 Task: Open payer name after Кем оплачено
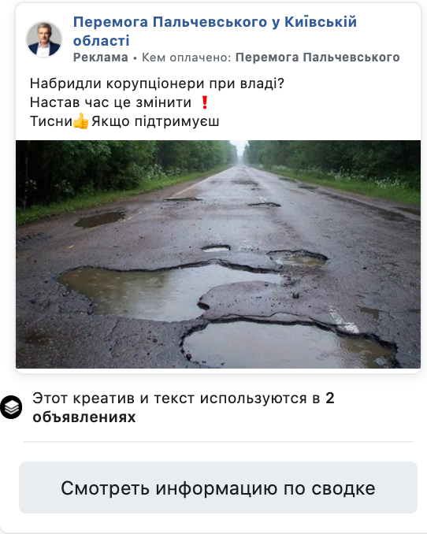click(x=317, y=57)
